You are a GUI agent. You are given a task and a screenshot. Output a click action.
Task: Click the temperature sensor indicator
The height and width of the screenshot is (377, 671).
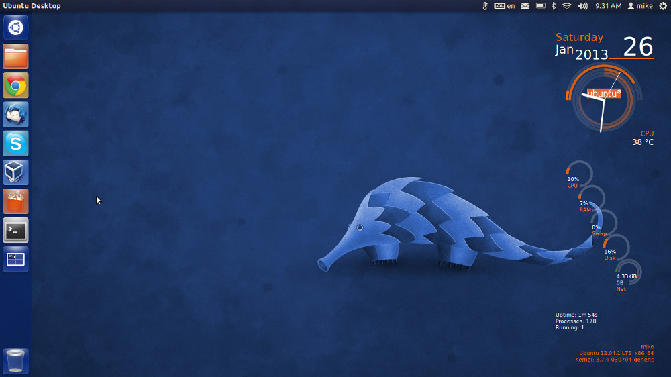485,6
